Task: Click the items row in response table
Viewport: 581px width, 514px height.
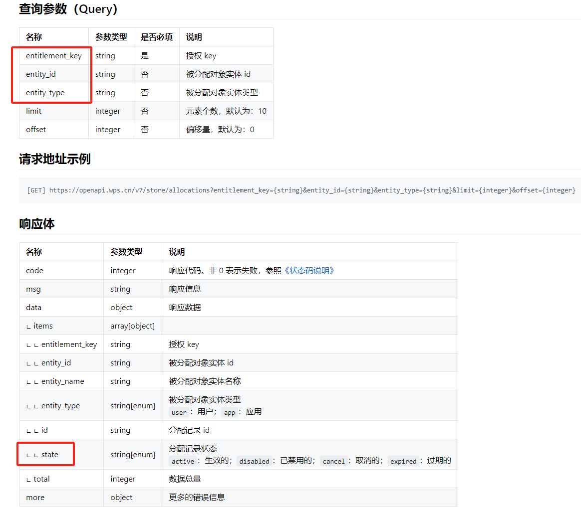Action: point(43,326)
